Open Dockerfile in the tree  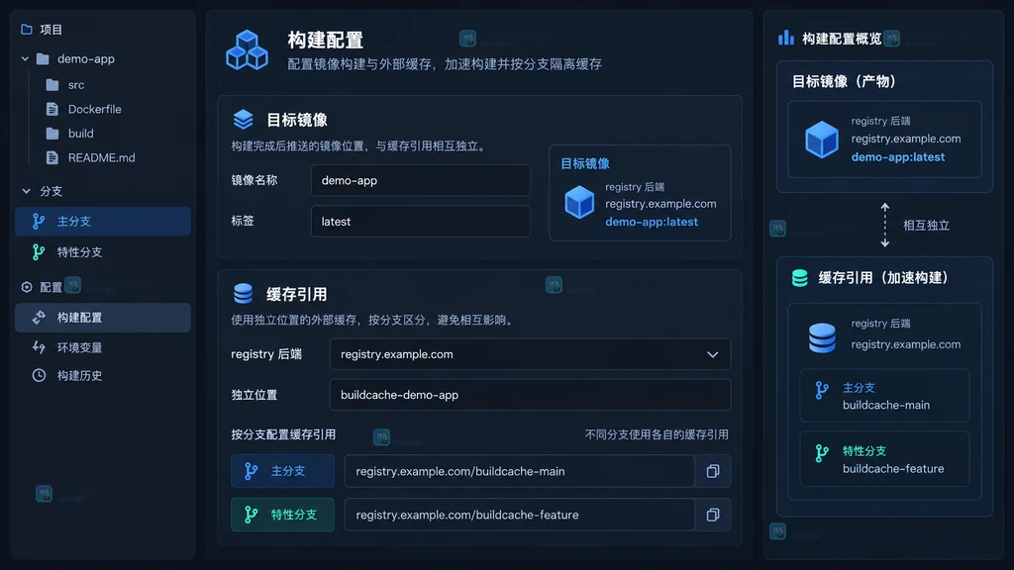[94, 109]
